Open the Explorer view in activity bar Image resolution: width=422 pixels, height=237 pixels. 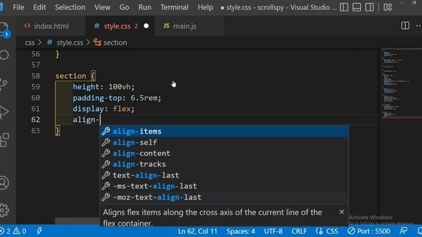click(x=5, y=30)
